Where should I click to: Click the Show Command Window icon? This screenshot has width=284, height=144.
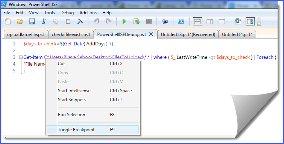click(238, 21)
